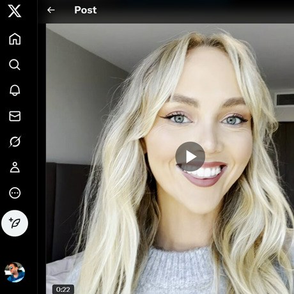Open the account switcher avatar

click(15, 272)
